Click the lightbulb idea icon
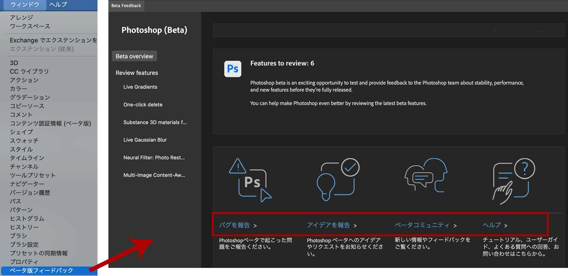Image resolution: width=568 pixels, height=276 pixels. (x=338, y=179)
